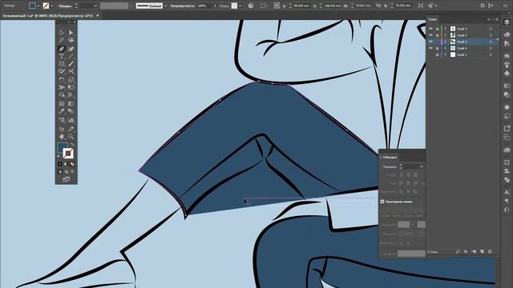513x288 pixels.
Task: Click delete layer trash icon
Action: coord(490,252)
